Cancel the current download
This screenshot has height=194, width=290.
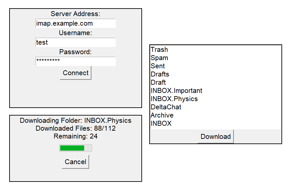[x=76, y=162]
